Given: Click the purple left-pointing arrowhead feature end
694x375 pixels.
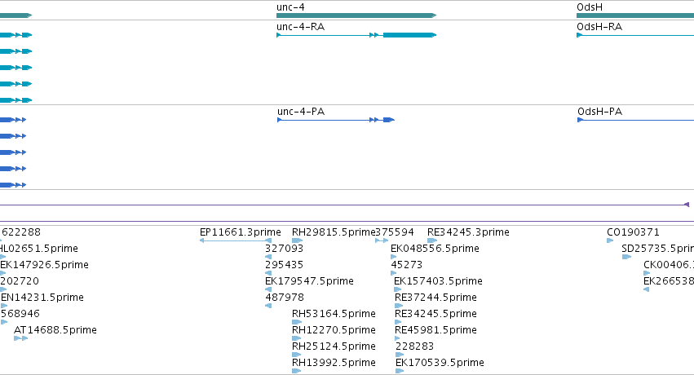Looking at the screenshot, I should coord(687,205).
